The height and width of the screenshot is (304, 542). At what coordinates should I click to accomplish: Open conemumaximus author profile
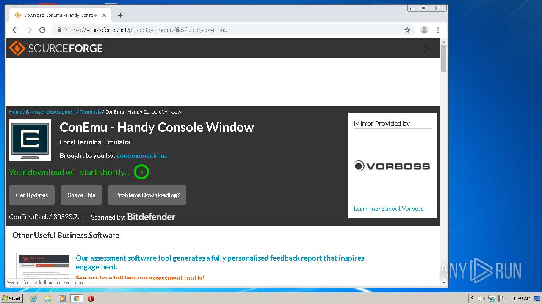tap(142, 156)
